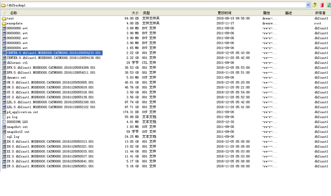331x196 pixels.
Task: Click the 类型 column header
Action: pyautogui.click(x=146, y=13)
